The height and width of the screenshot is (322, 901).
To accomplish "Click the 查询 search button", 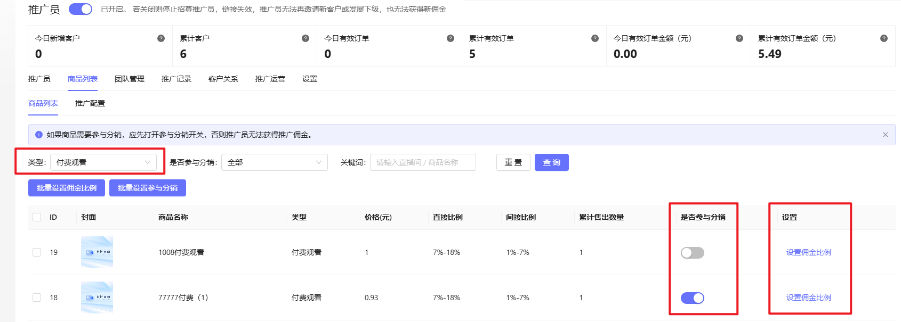I will [551, 162].
